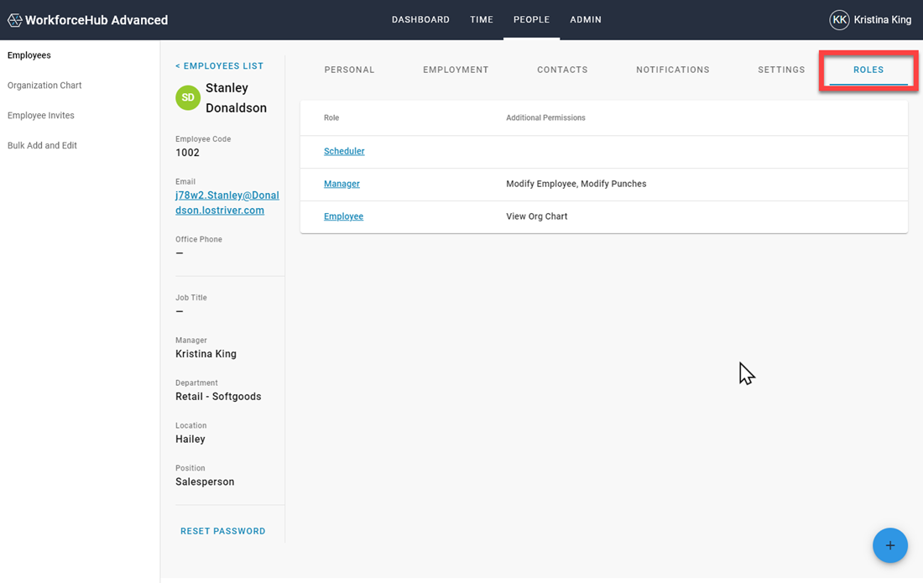This screenshot has width=923, height=583.
Task: Switch to the Personal tab
Action: tap(349, 70)
